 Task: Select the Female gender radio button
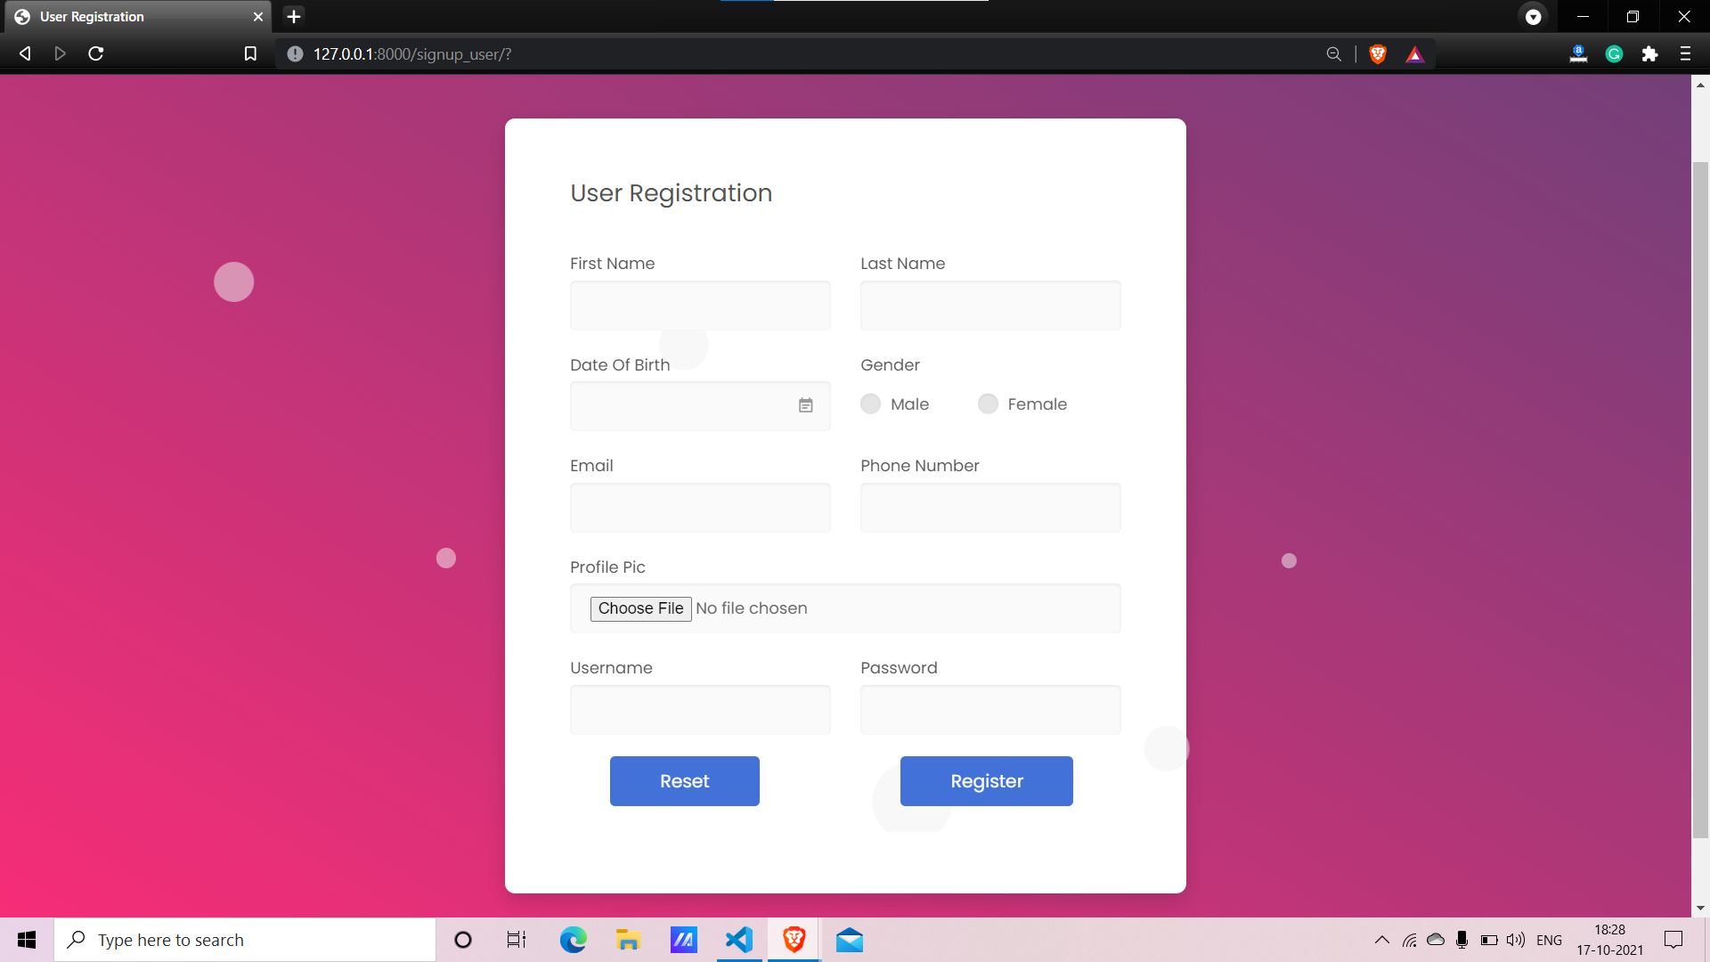point(988,404)
